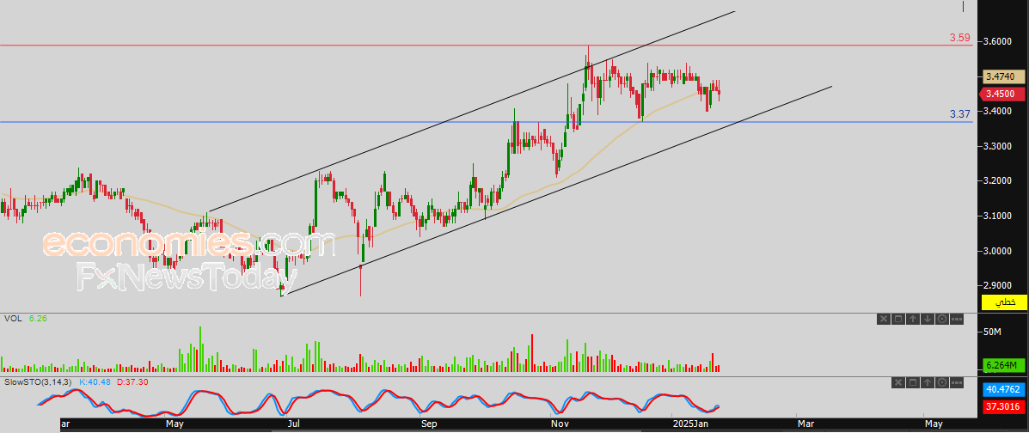Click the blue 40.4762 stochastic K tag
This screenshot has width=1029, height=433.
[x=1004, y=390]
